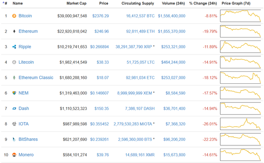Open the IOTA link
The height and width of the screenshot is (163, 264).
[24, 124]
